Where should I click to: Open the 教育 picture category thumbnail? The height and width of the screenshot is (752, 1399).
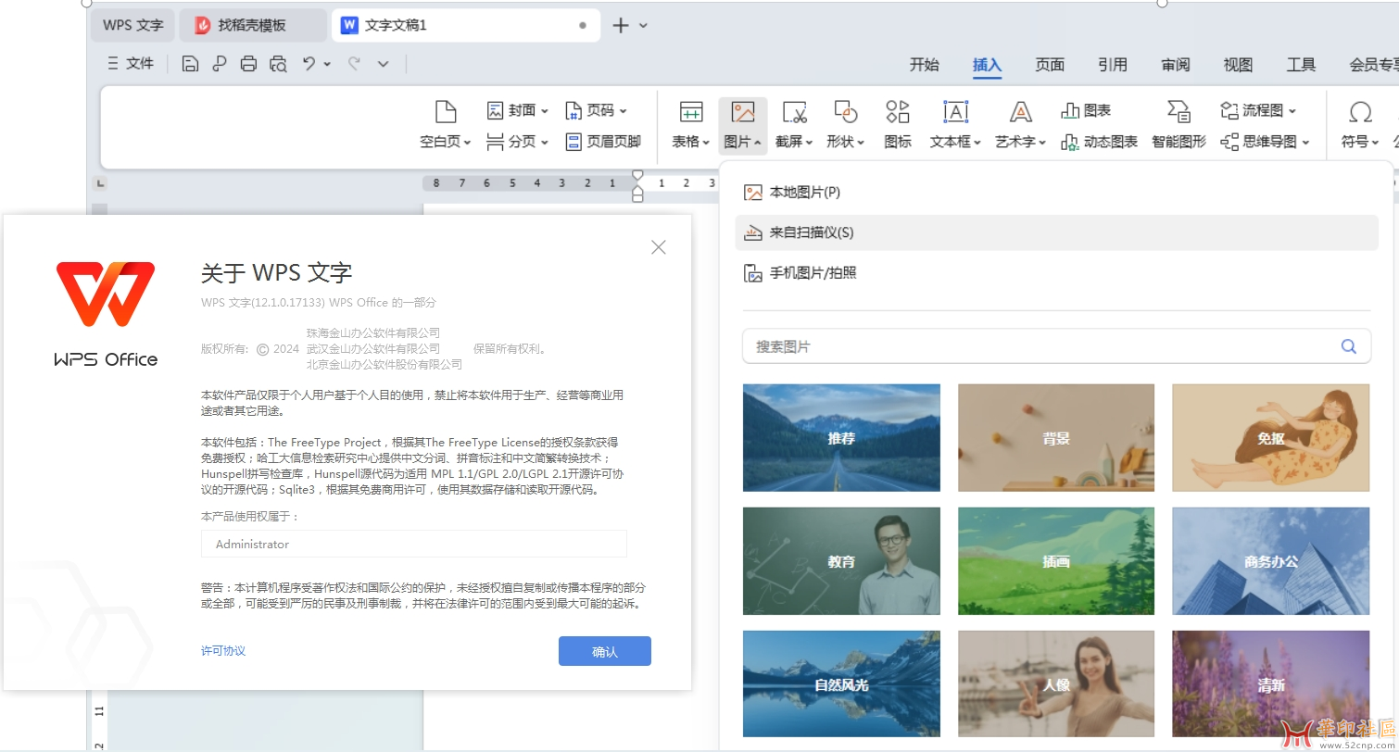point(841,560)
